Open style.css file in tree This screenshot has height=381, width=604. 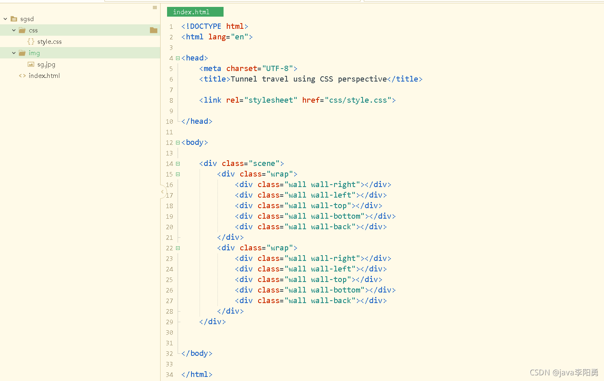click(x=50, y=42)
